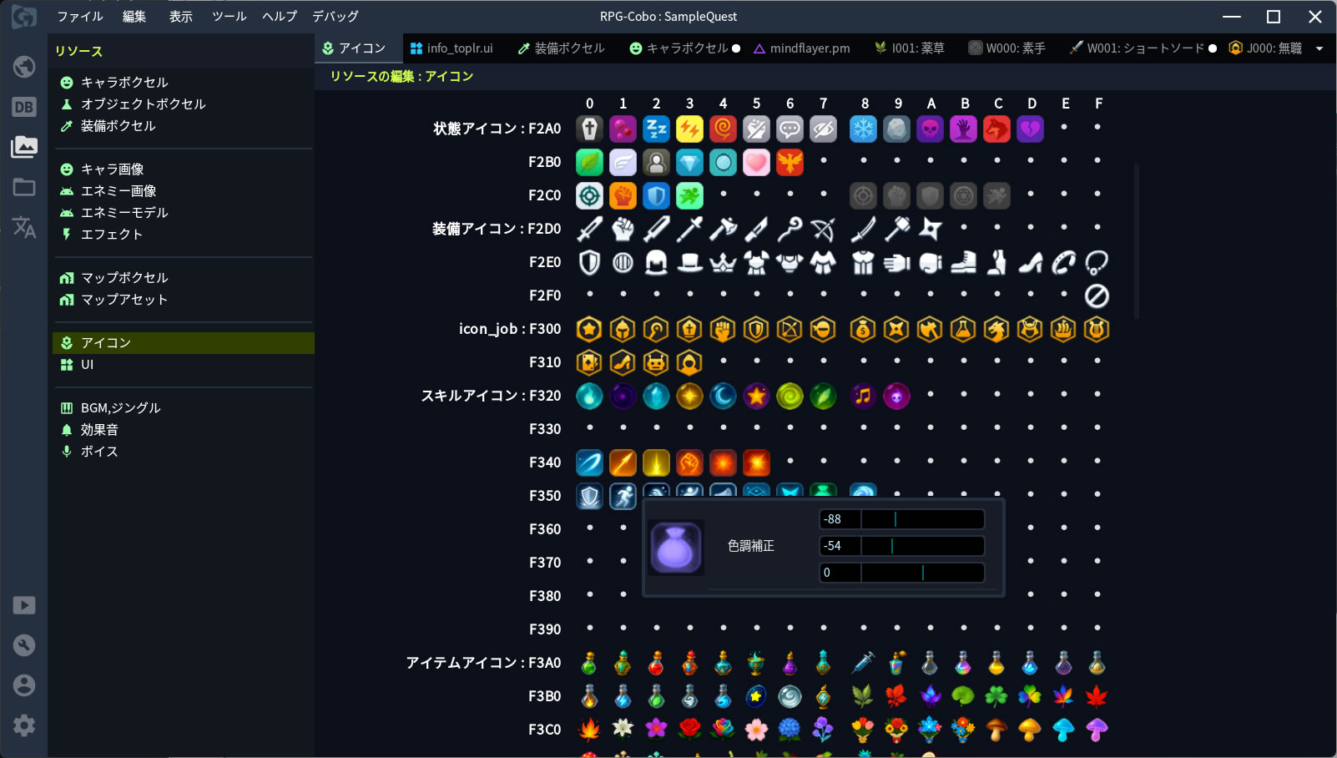The image size is (1337, 758).
Task: Click the first color correction slider with -88
Action: pos(922,519)
